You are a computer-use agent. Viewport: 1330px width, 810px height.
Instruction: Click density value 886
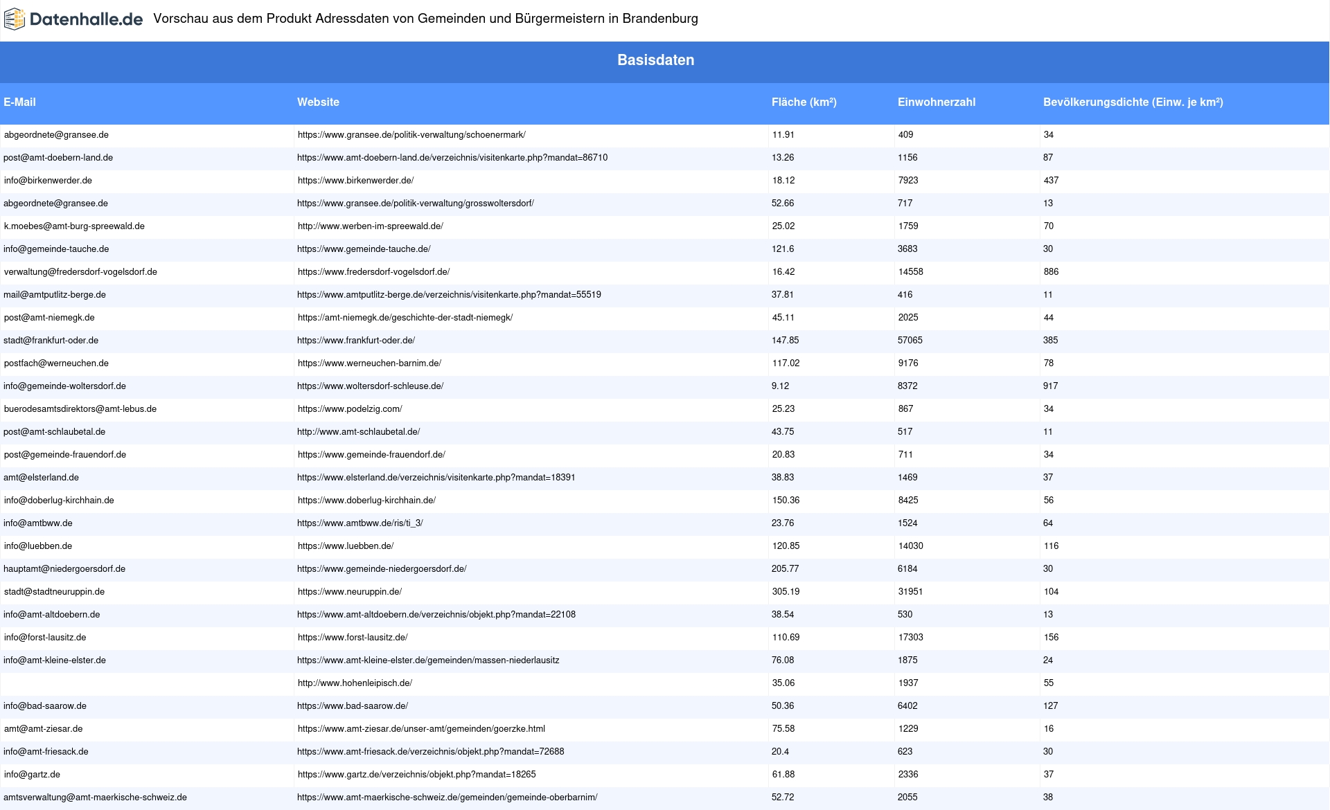(1051, 272)
